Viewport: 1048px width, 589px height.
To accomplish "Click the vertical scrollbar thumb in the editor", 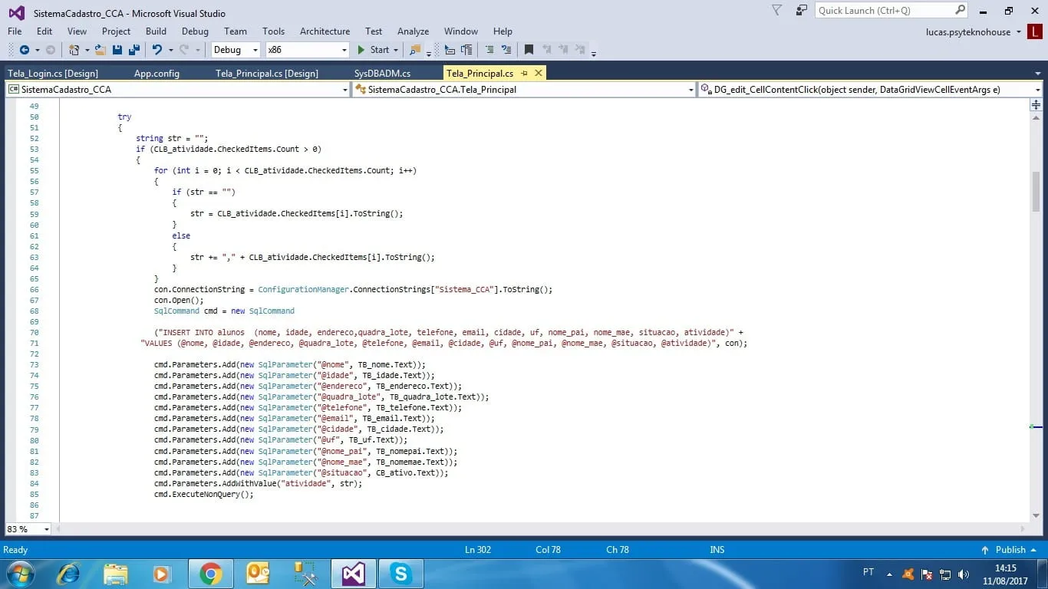I will pos(1036,192).
